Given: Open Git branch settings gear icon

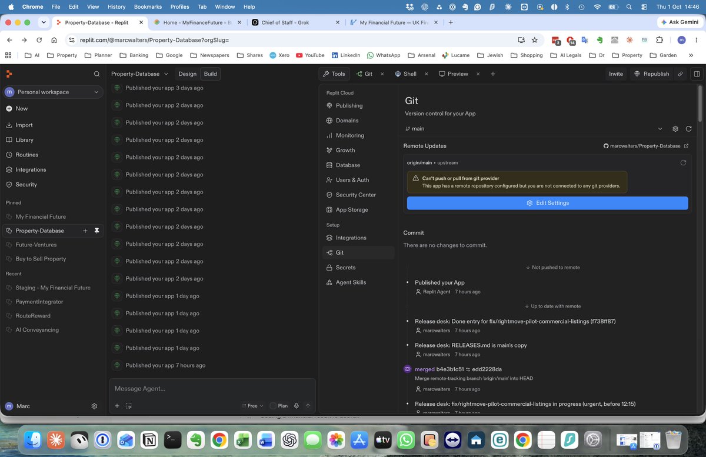Looking at the screenshot, I should tap(675, 129).
